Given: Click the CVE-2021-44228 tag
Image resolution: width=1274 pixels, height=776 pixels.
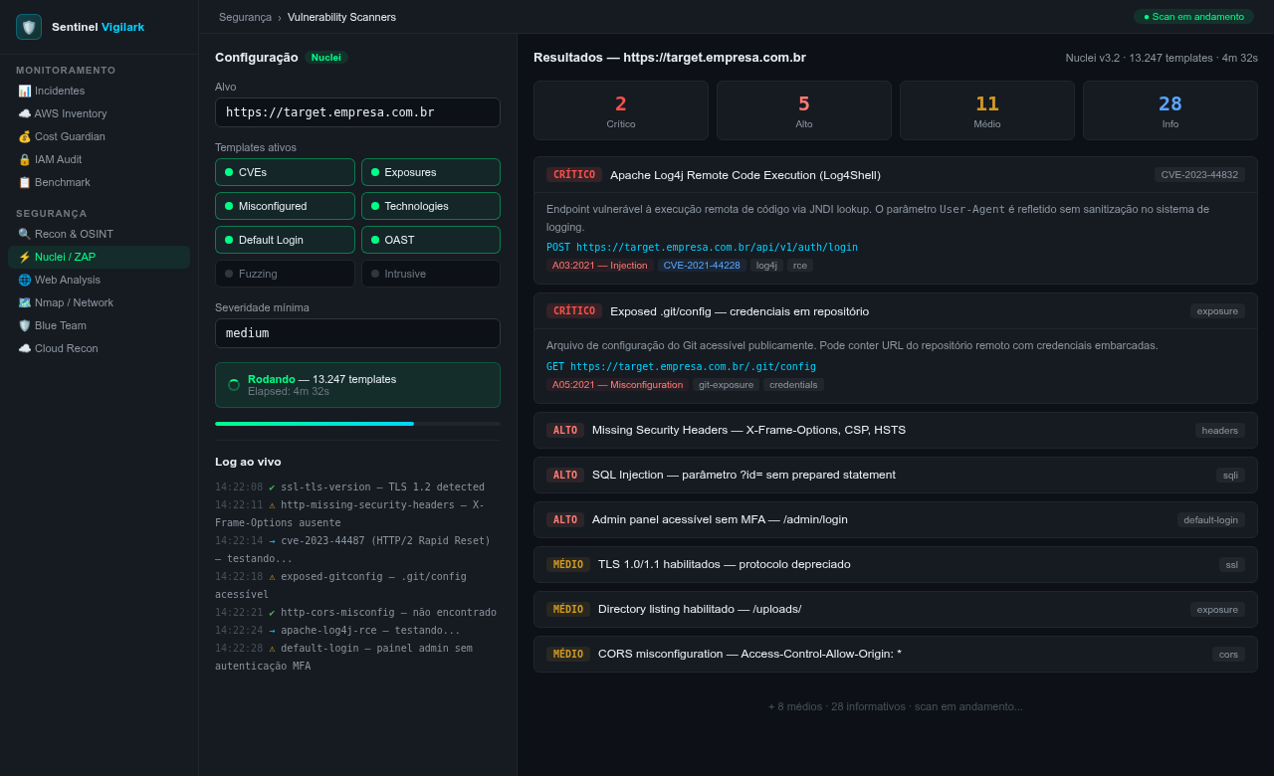Looking at the screenshot, I should point(702,266).
